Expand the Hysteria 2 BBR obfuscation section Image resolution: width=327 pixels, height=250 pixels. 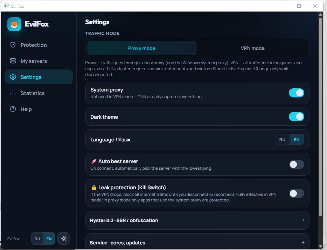click(197, 220)
